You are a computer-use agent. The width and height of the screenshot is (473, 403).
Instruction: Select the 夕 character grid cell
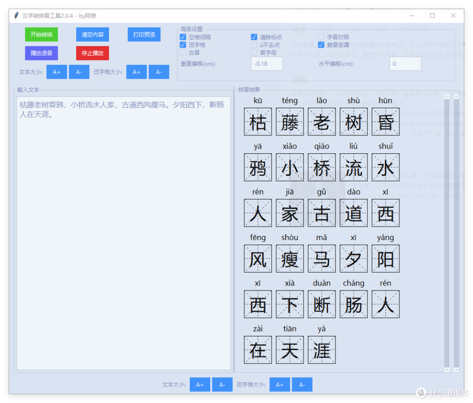coord(353,258)
